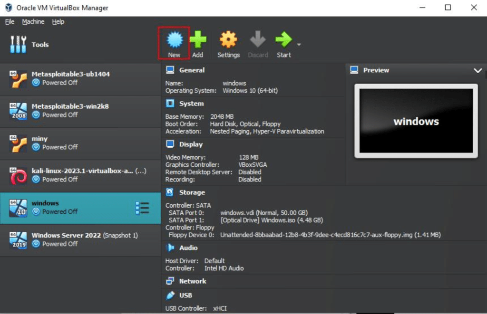Select Metasploitable3-win2k8 machine name
The height and width of the screenshot is (314, 487).
70,106
